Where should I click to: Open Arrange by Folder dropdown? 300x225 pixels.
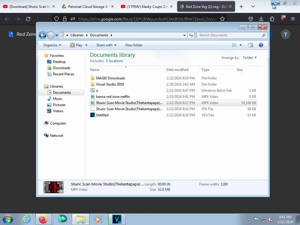click(250, 58)
